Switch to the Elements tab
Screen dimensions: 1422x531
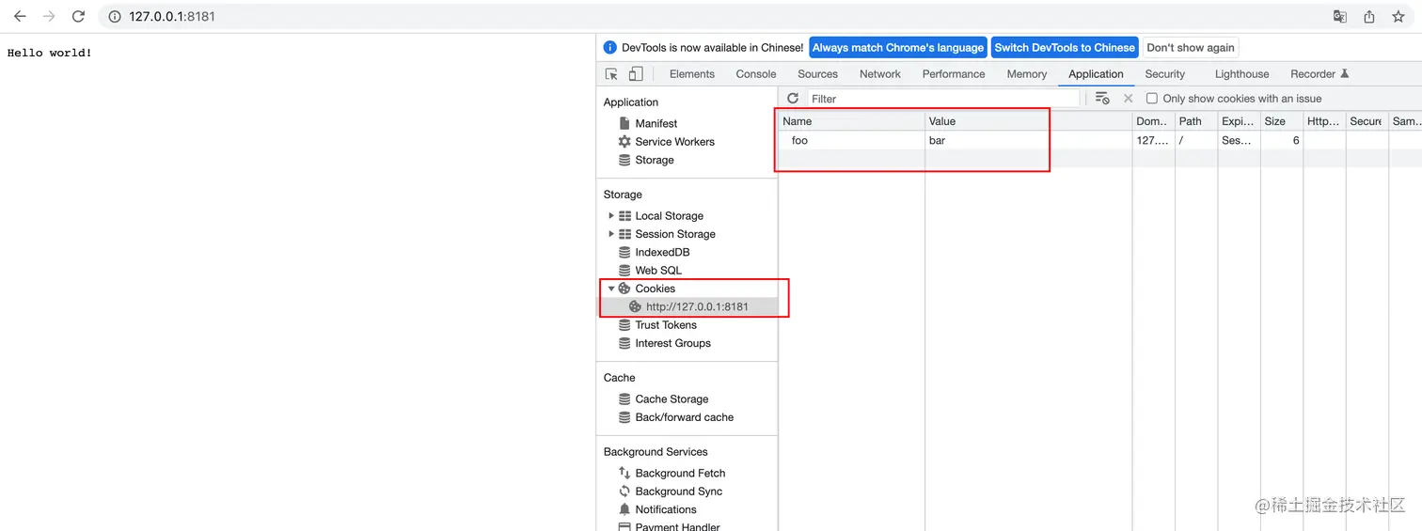(692, 74)
